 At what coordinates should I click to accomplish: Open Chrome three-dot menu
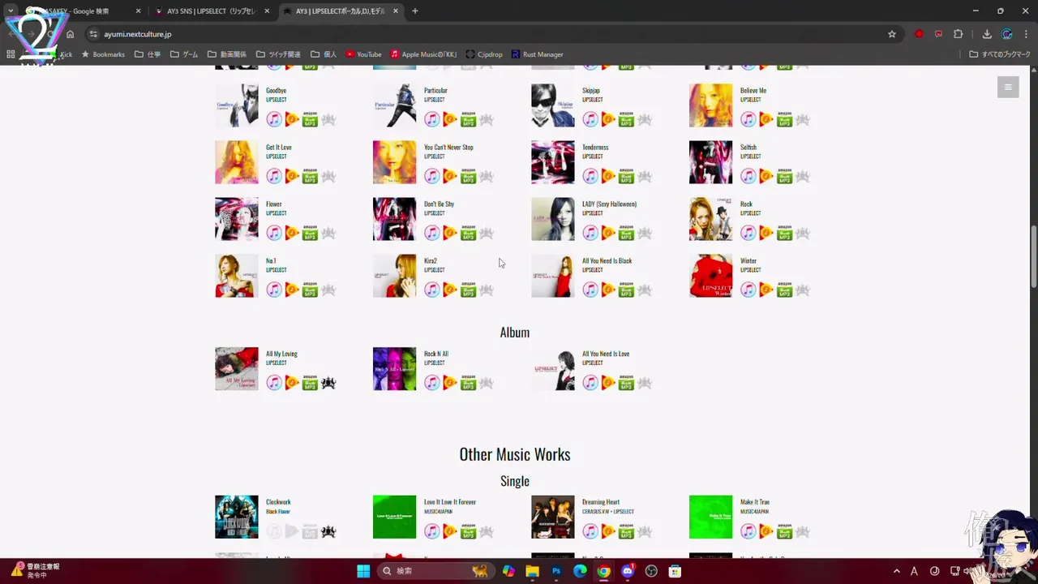1026,34
